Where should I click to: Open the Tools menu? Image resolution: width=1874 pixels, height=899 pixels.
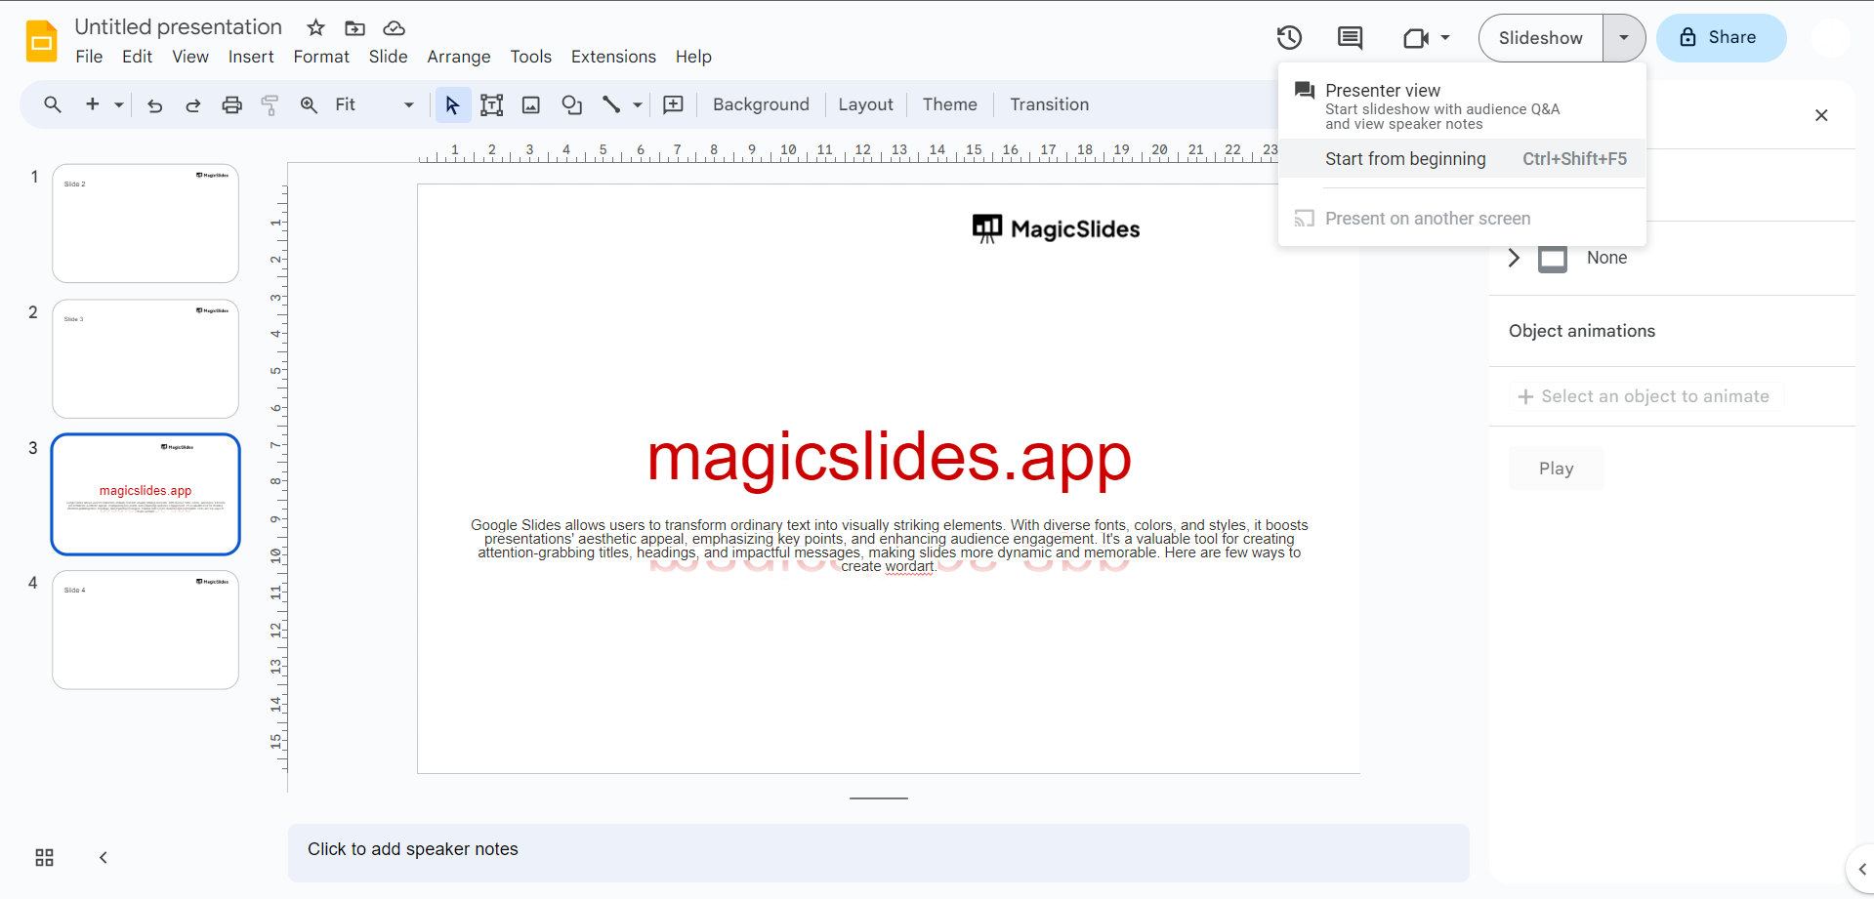coord(531,57)
